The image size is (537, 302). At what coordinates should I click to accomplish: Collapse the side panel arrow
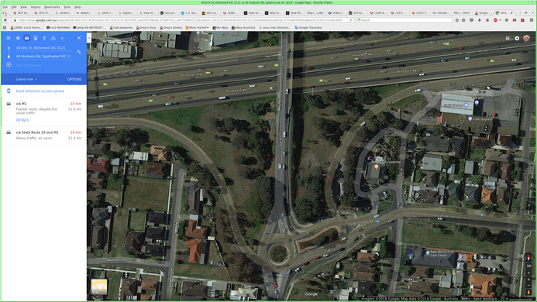(88, 38)
